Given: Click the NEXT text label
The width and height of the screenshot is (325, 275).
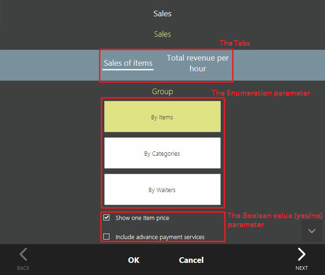Looking at the screenshot, I should [302, 268].
